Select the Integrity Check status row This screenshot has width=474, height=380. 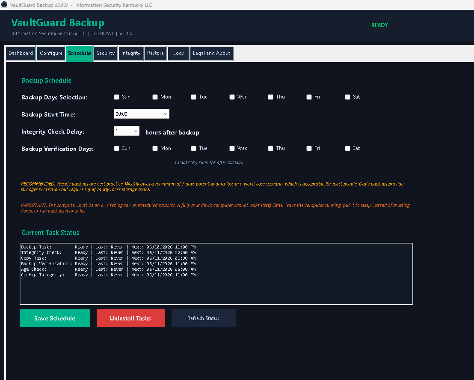(108, 252)
